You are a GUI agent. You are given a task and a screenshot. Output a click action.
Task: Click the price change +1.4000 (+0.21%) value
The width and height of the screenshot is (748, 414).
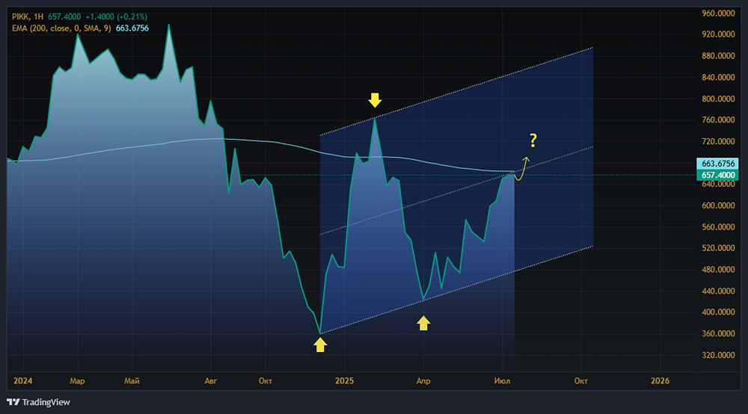(x=117, y=16)
